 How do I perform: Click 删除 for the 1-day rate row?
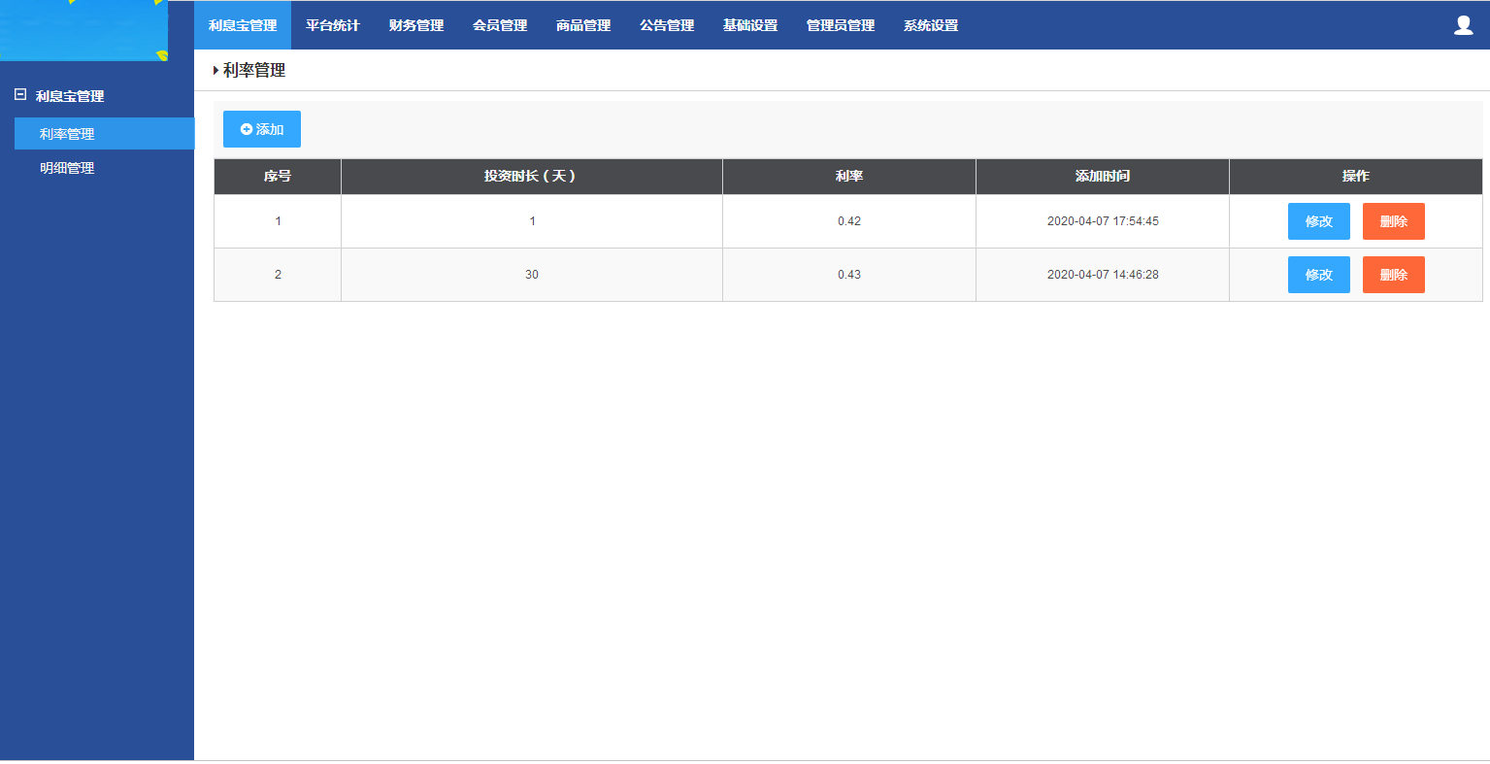[1393, 221]
